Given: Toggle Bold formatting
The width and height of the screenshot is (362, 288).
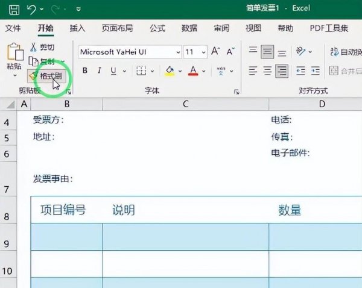Looking at the screenshot, I should pos(84,70).
